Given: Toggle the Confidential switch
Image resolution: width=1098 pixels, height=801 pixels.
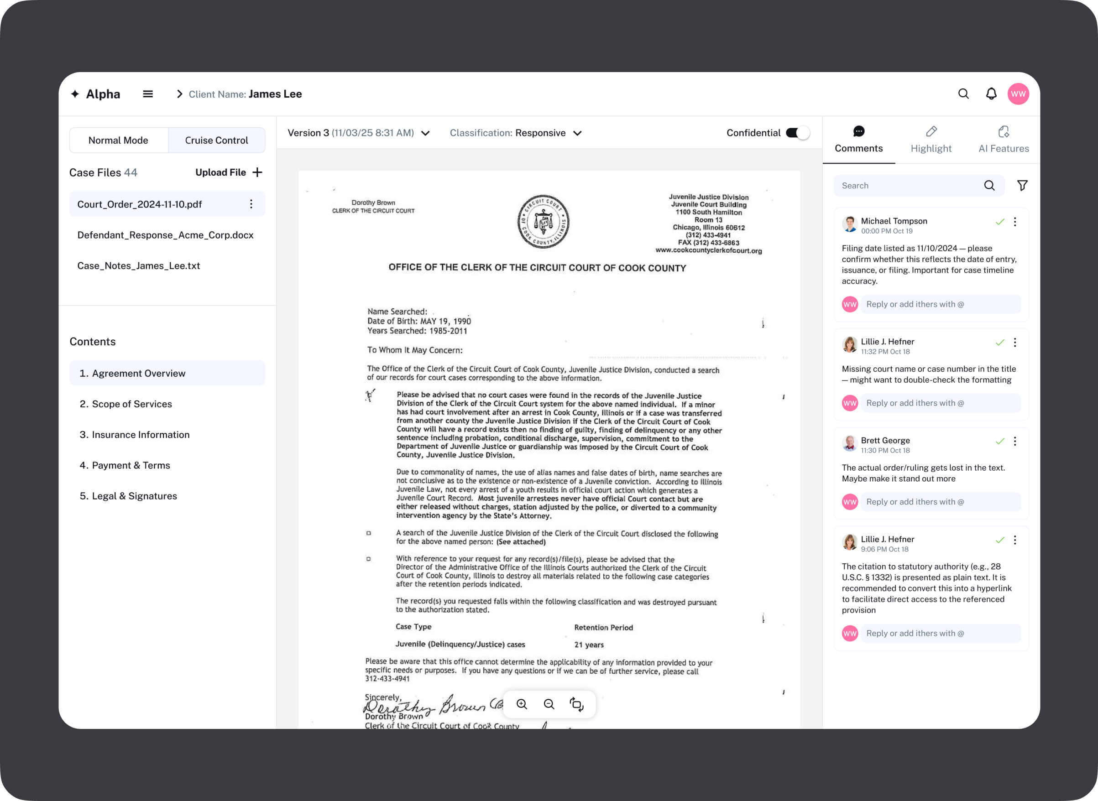Looking at the screenshot, I should pyautogui.click(x=797, y=133).
